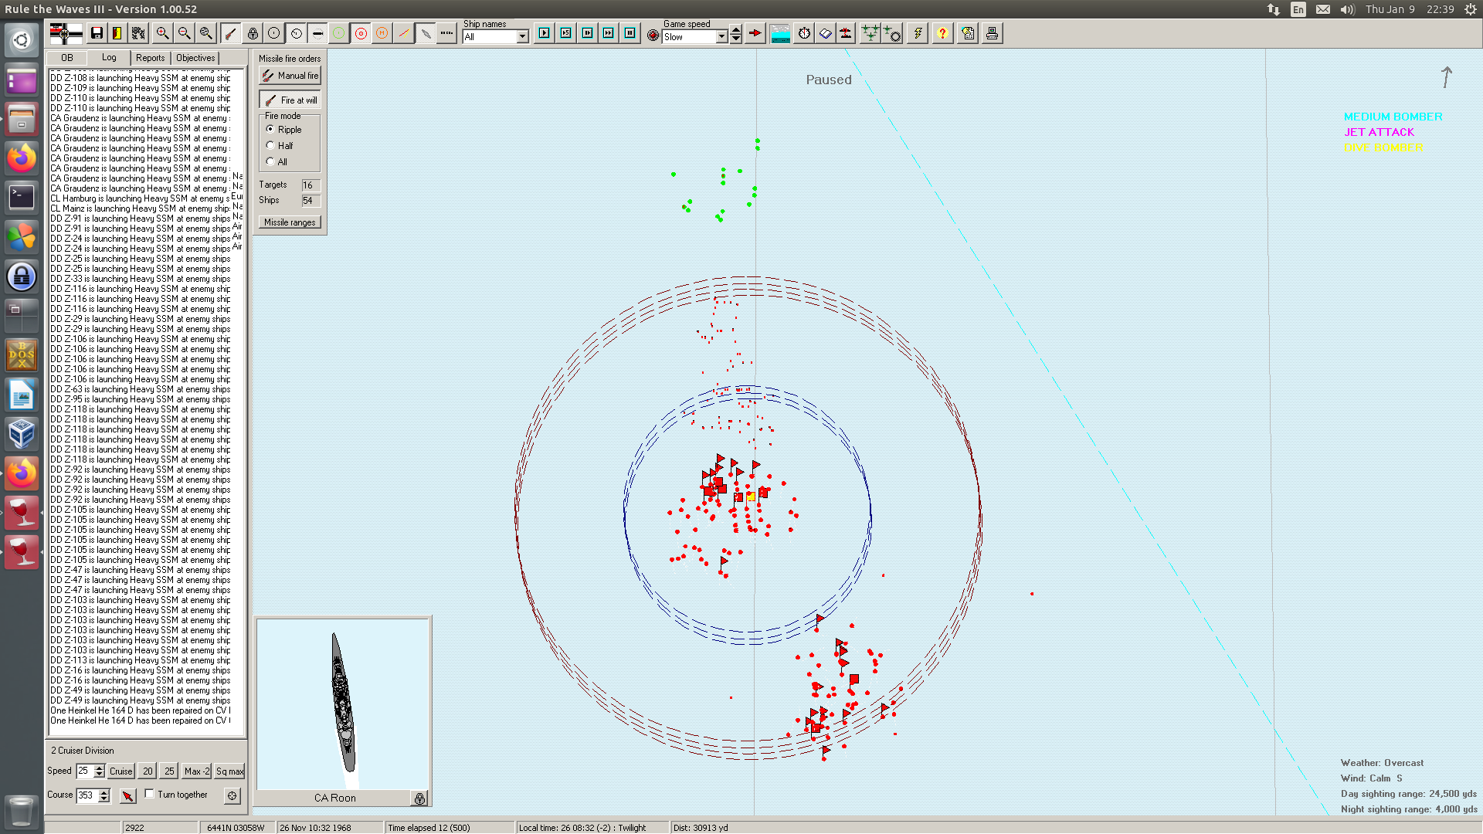The height and width of the screenshot is (834, 1483).
Task: Click the CA Roon ship image
Action: click(343, 703)
